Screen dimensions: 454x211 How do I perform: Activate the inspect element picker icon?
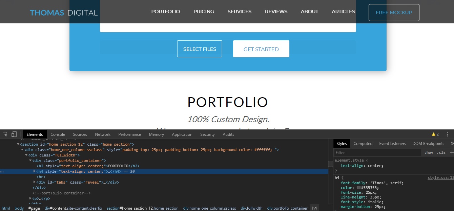tap(5, 134)
